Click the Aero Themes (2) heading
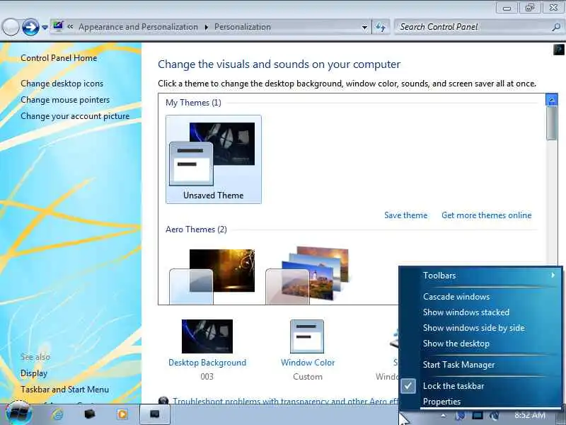 pos(196,229)
